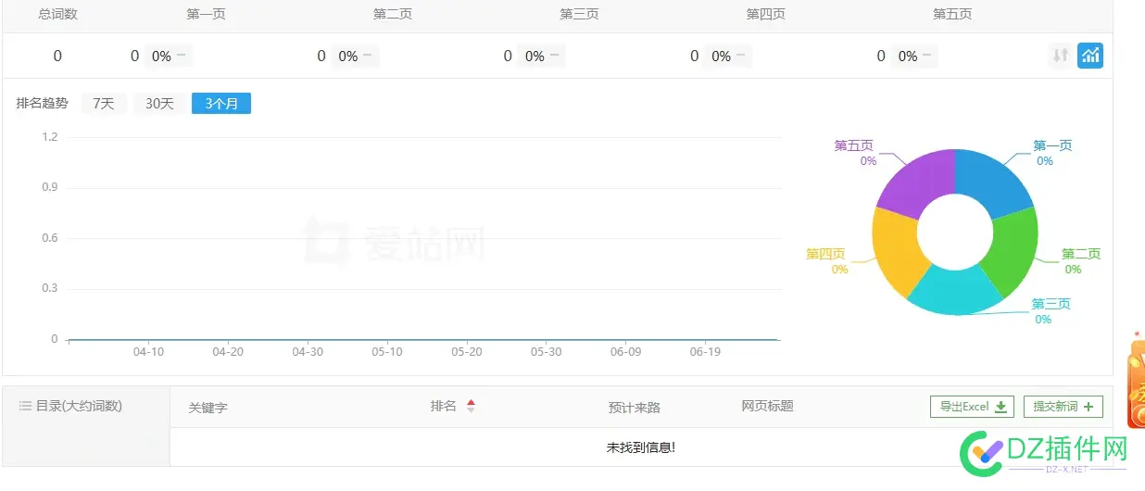This screenshot has width=1145, height=491.
Task: Click the 第三页 column header at top
Action: click(579, 14)
